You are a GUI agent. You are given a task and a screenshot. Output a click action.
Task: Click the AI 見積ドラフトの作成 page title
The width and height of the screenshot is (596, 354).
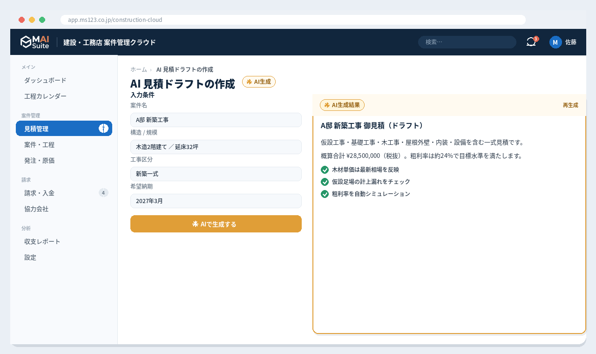183,84
